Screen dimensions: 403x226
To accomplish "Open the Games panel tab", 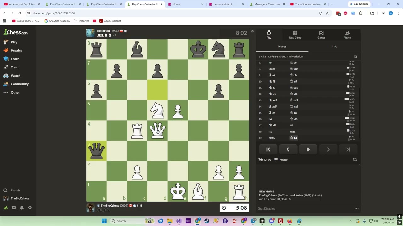I will 321,35.
